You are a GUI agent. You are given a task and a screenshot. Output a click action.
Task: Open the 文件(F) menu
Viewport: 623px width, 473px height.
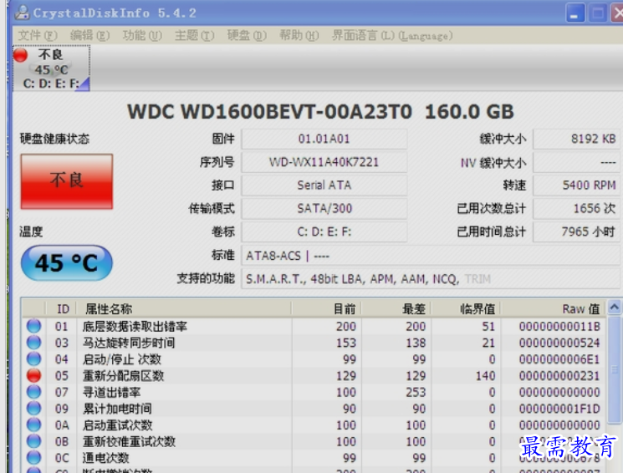pyautogui.click(x=38, y=36)
